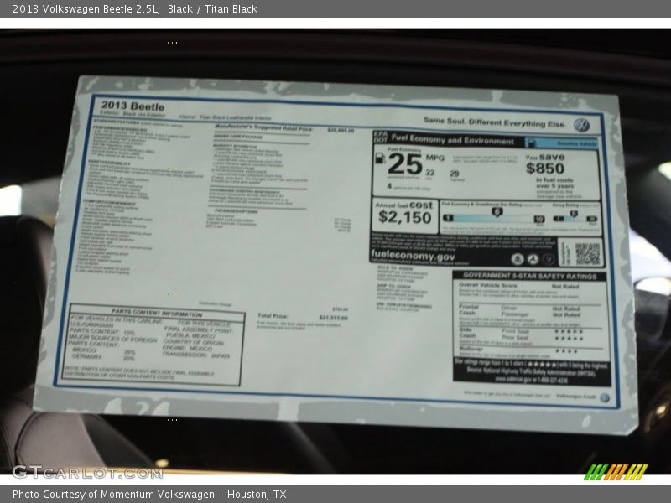Viewport: 671px width, 503px height.
Task: Click the "MPG" unit label
Action: click(x=434, y=158)
